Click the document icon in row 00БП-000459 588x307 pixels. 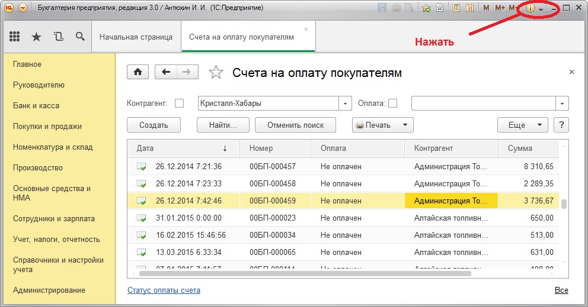142,201
